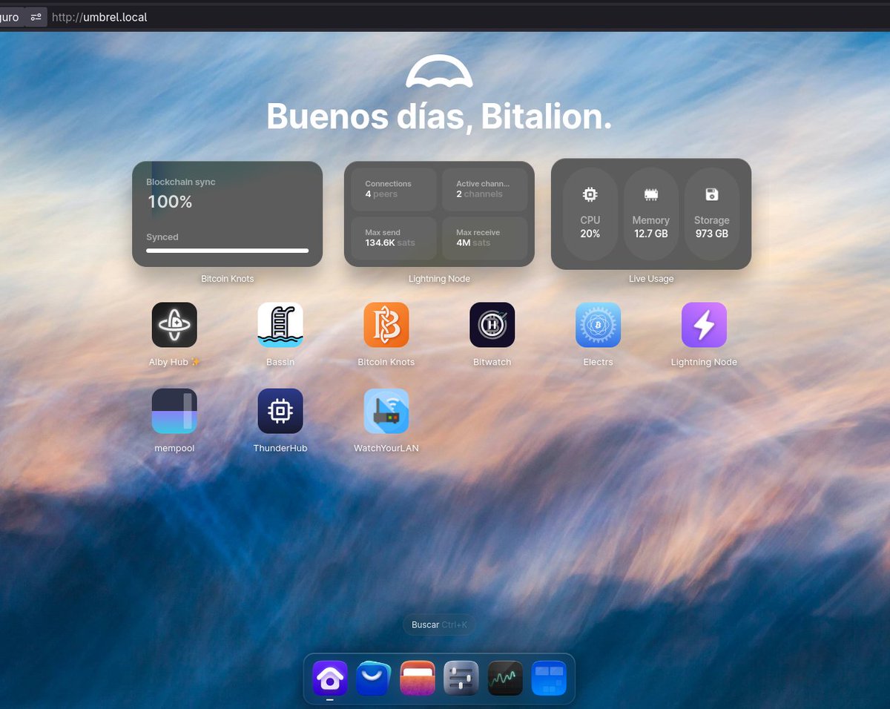Click the Max receive 4M sats tile
The width and height of the screenshot is (890, 709).
484,238
